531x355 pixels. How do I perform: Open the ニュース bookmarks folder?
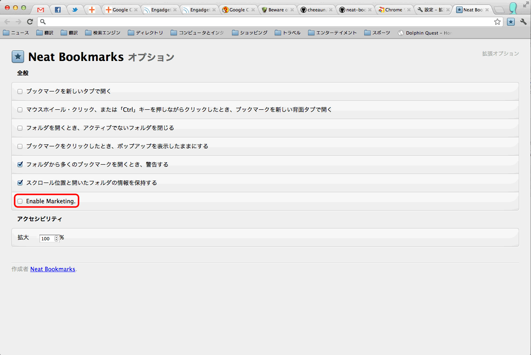(x=16, y=33)
